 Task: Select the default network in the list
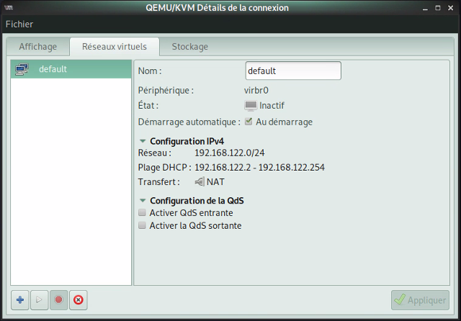coord(71,69)
